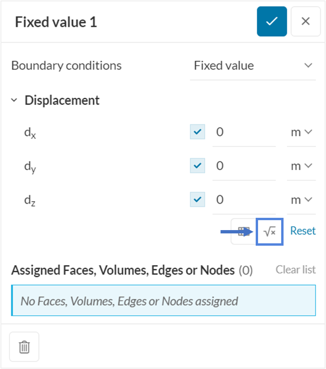Click Clear list for assignments

coord(295,270)
